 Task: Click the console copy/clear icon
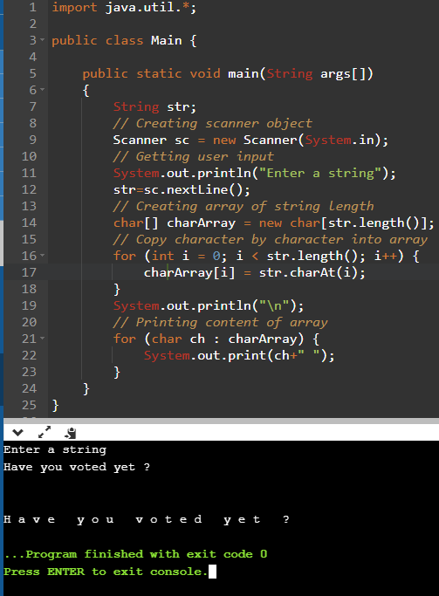point(71,433)
